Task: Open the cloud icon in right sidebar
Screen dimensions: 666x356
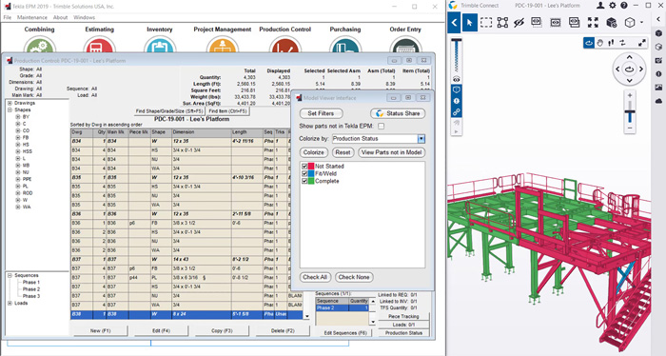Action: 658,101
